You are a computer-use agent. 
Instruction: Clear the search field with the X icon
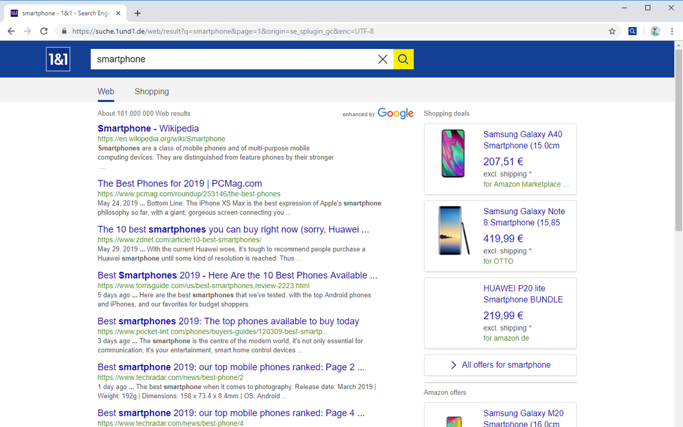tap(383, 59)
